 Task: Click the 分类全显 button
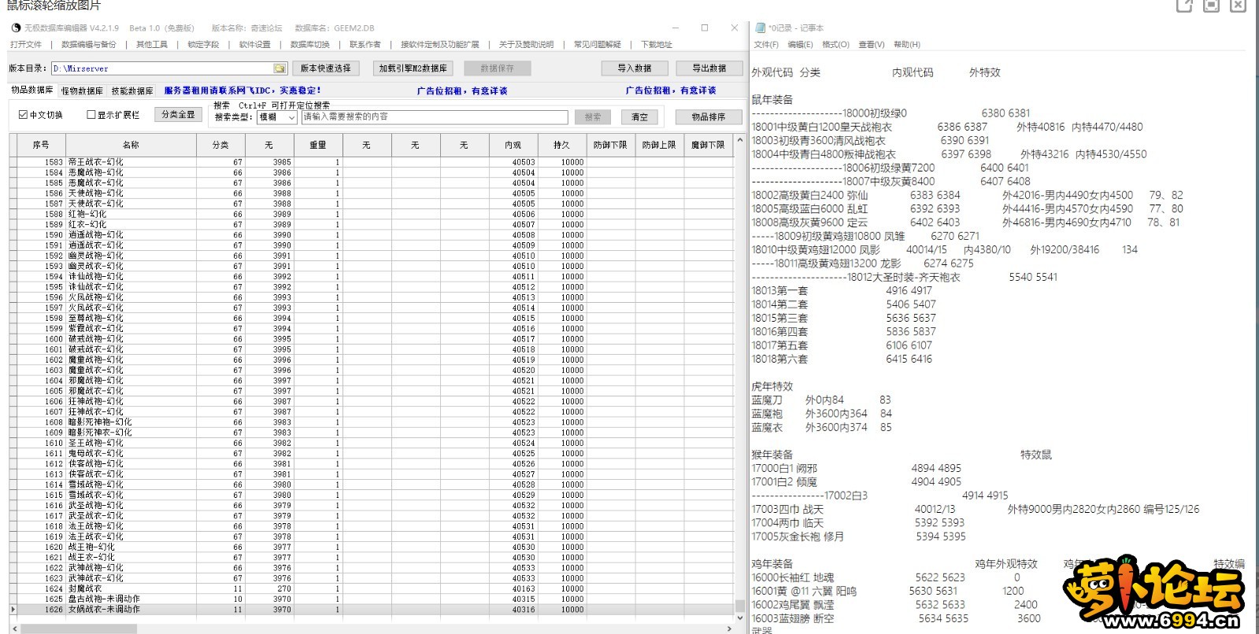point(178,115)
